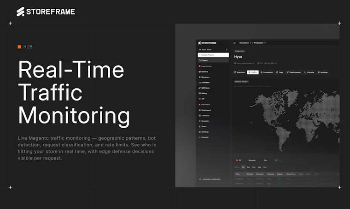Click the Production badge above Hyva

tap(240, 51)
